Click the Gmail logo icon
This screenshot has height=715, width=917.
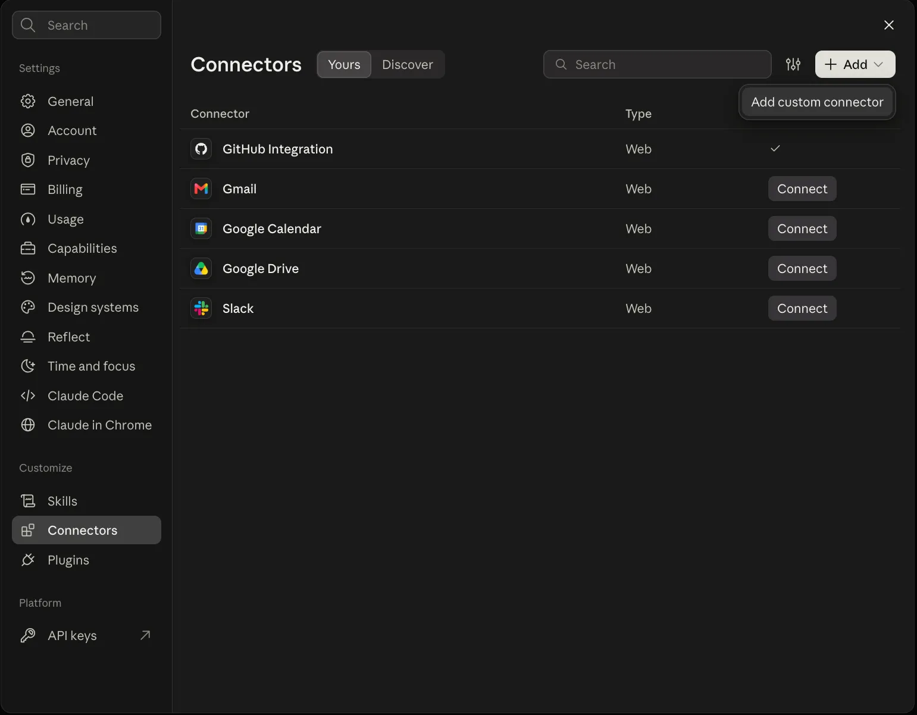click(x=201, y=189)
